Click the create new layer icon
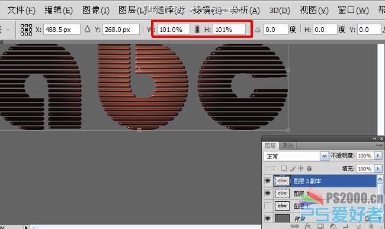Image resolution: width=385 pixels, height=229 pixels. pos(358,226)
